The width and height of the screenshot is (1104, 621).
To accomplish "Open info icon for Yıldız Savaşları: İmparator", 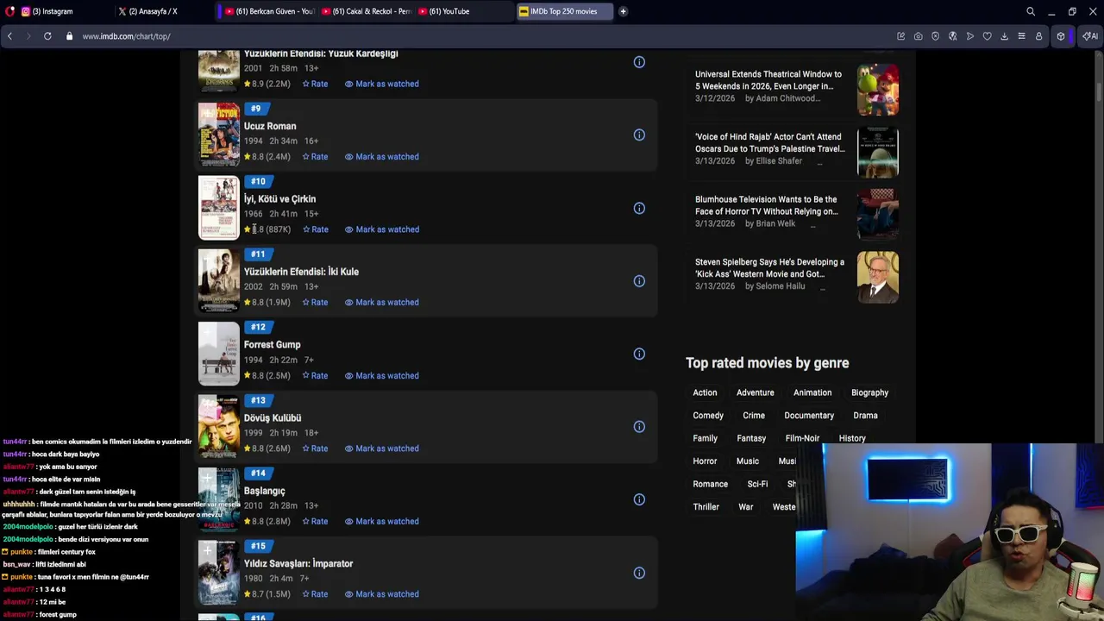I will click(x=639, y=573).
